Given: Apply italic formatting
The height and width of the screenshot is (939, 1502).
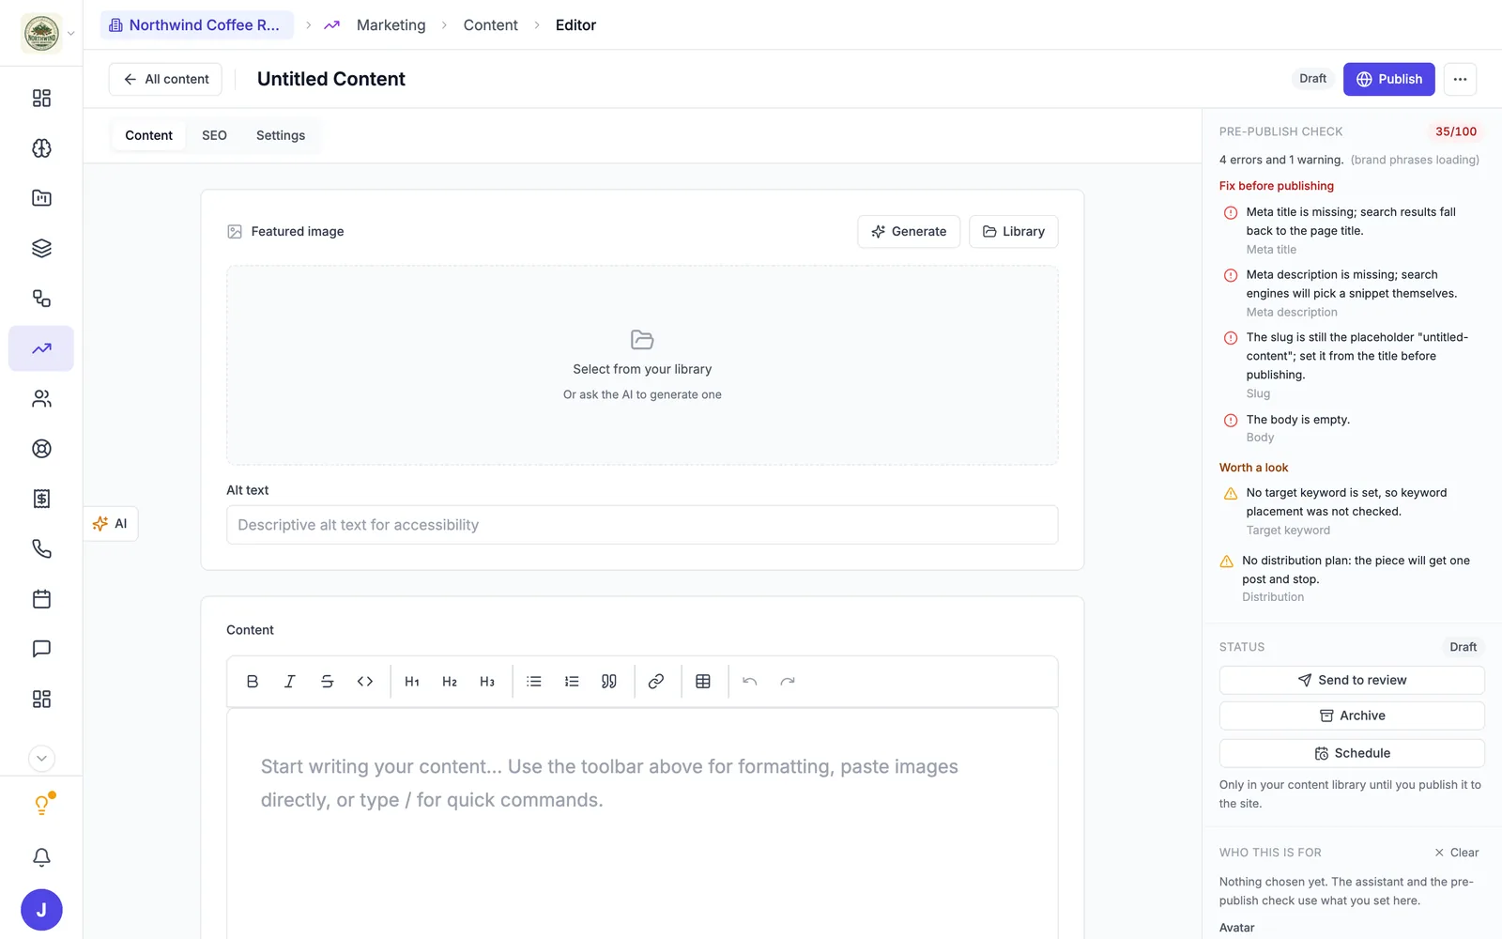Looking at the screenshot, I should coord(290,682).
